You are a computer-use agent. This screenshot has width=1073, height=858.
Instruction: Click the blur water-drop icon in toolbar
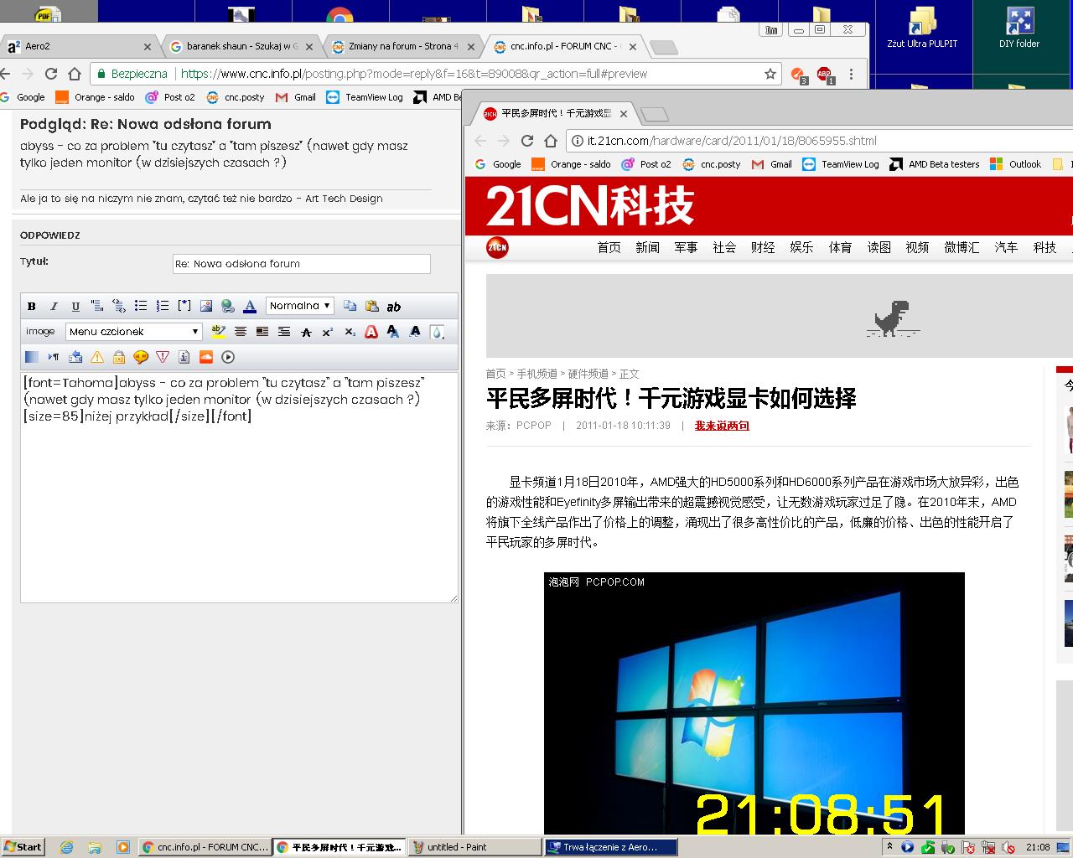[x=437, y=332]
